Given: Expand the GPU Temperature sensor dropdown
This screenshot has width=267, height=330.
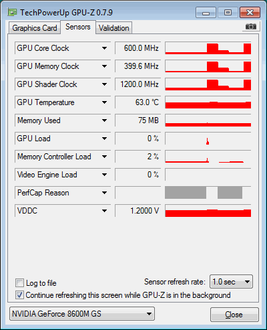Looking at the screenshot, I should coord(104,102).
